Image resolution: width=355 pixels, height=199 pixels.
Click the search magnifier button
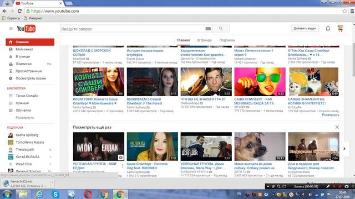pyautogui.click(x=221, y=29)
